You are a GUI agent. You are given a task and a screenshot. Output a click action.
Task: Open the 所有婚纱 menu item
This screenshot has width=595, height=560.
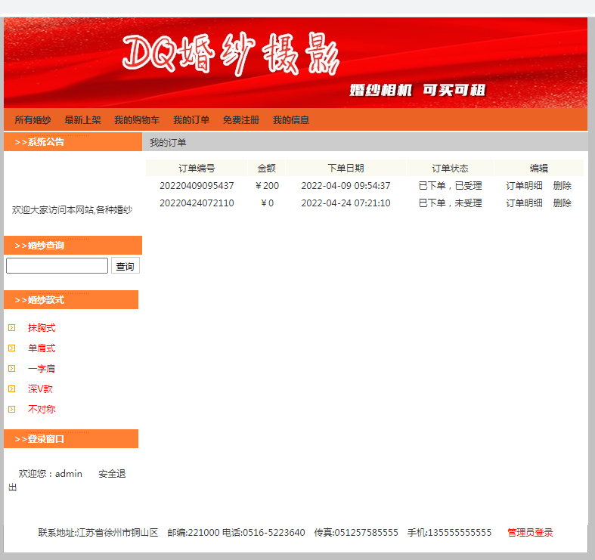coord(33,120)
